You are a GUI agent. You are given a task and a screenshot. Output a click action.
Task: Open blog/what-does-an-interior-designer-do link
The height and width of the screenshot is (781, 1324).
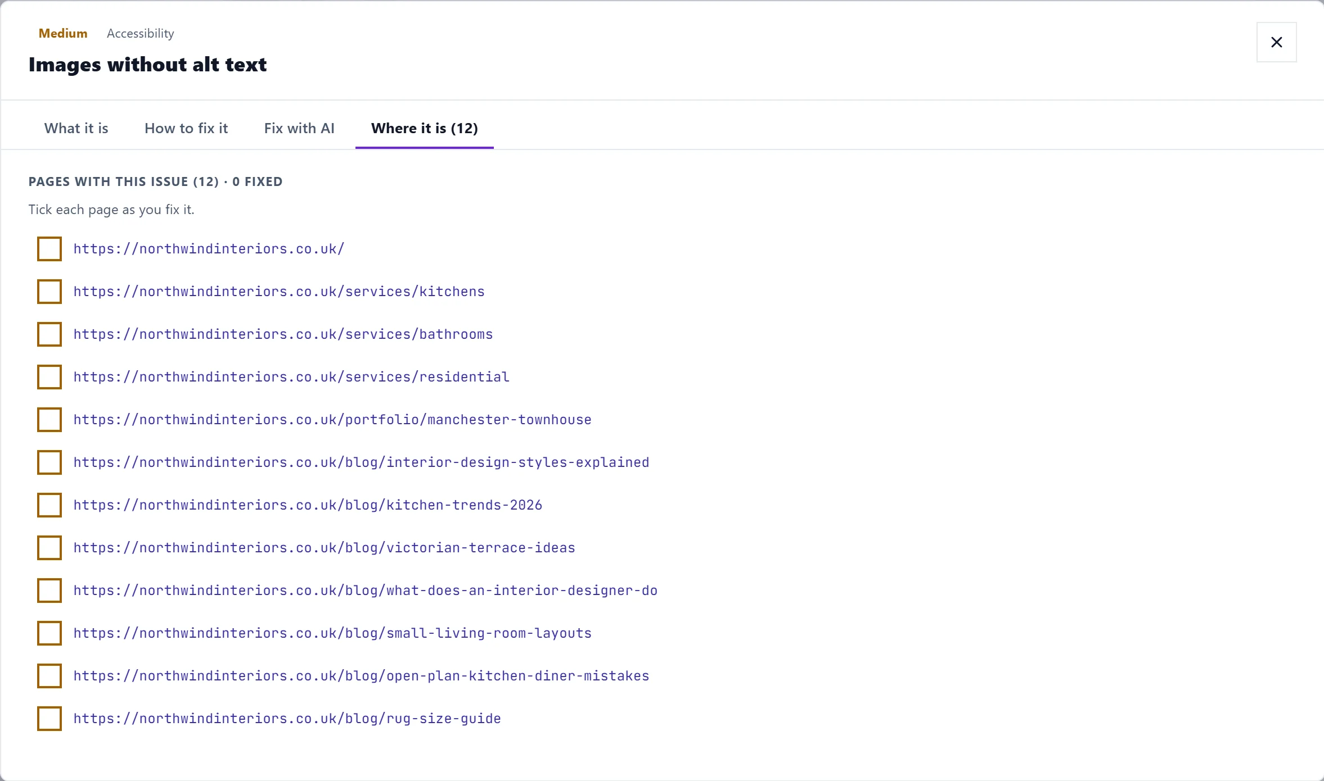pos(366,591)
